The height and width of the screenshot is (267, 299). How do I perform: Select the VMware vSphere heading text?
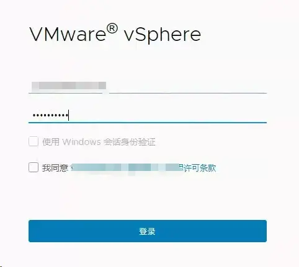[115, 34]
